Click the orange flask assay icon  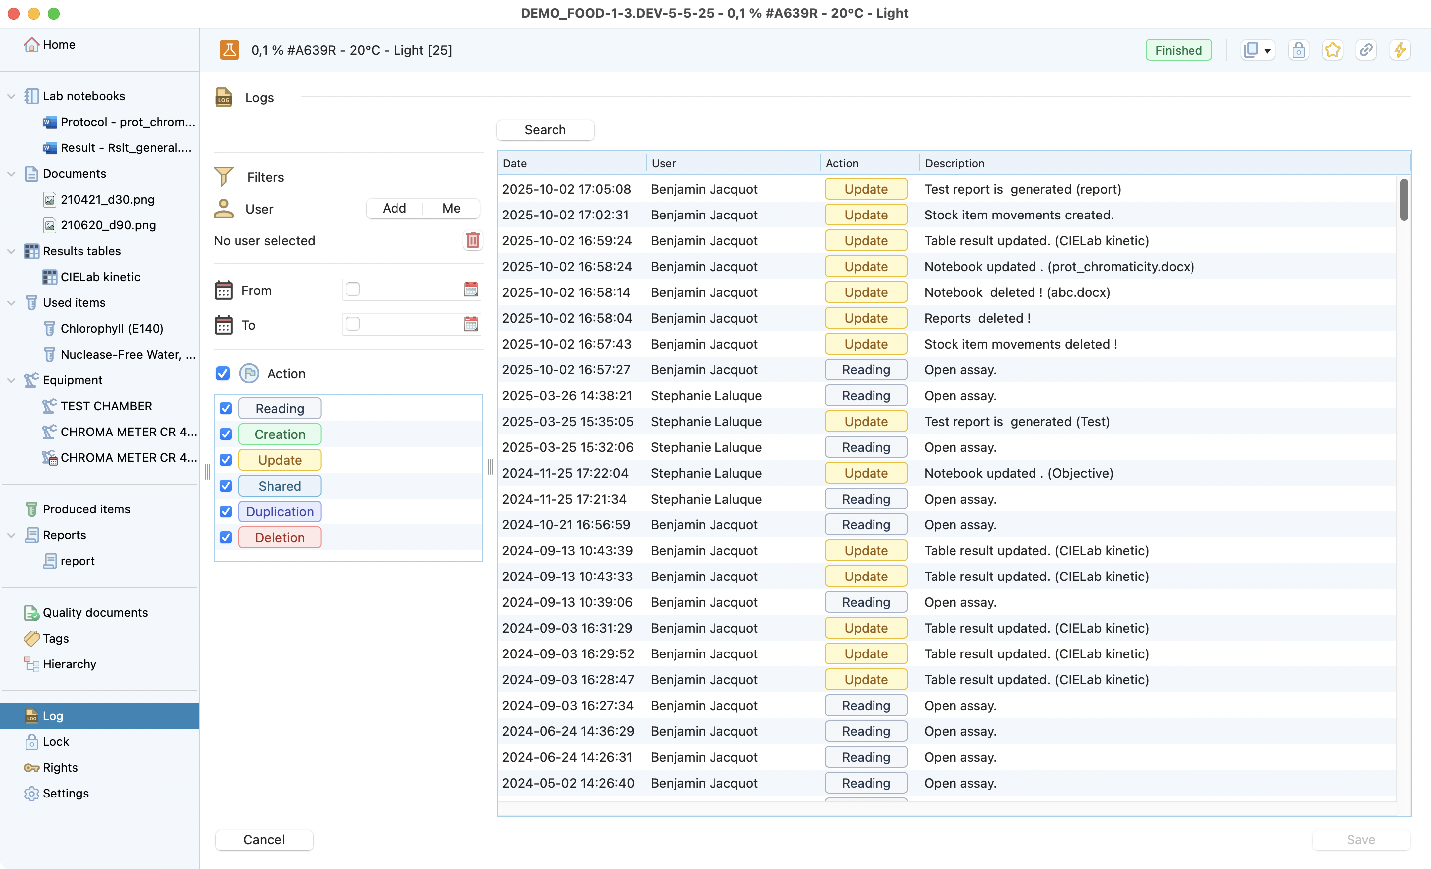click(x=229, y=50)
